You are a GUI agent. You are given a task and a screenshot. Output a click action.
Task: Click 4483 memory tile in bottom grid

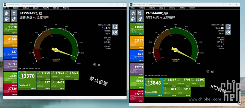(58, 85)
